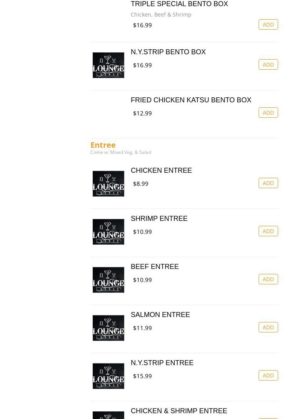Add N.Y. Strip Entree to order

click(x=268, y=376)
